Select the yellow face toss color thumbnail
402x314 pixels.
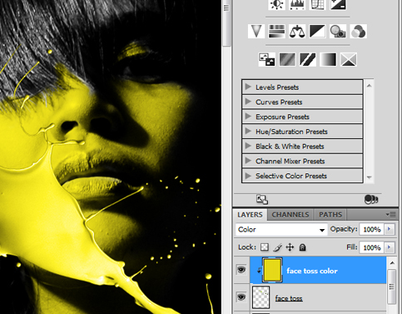[x=272, y=270]
